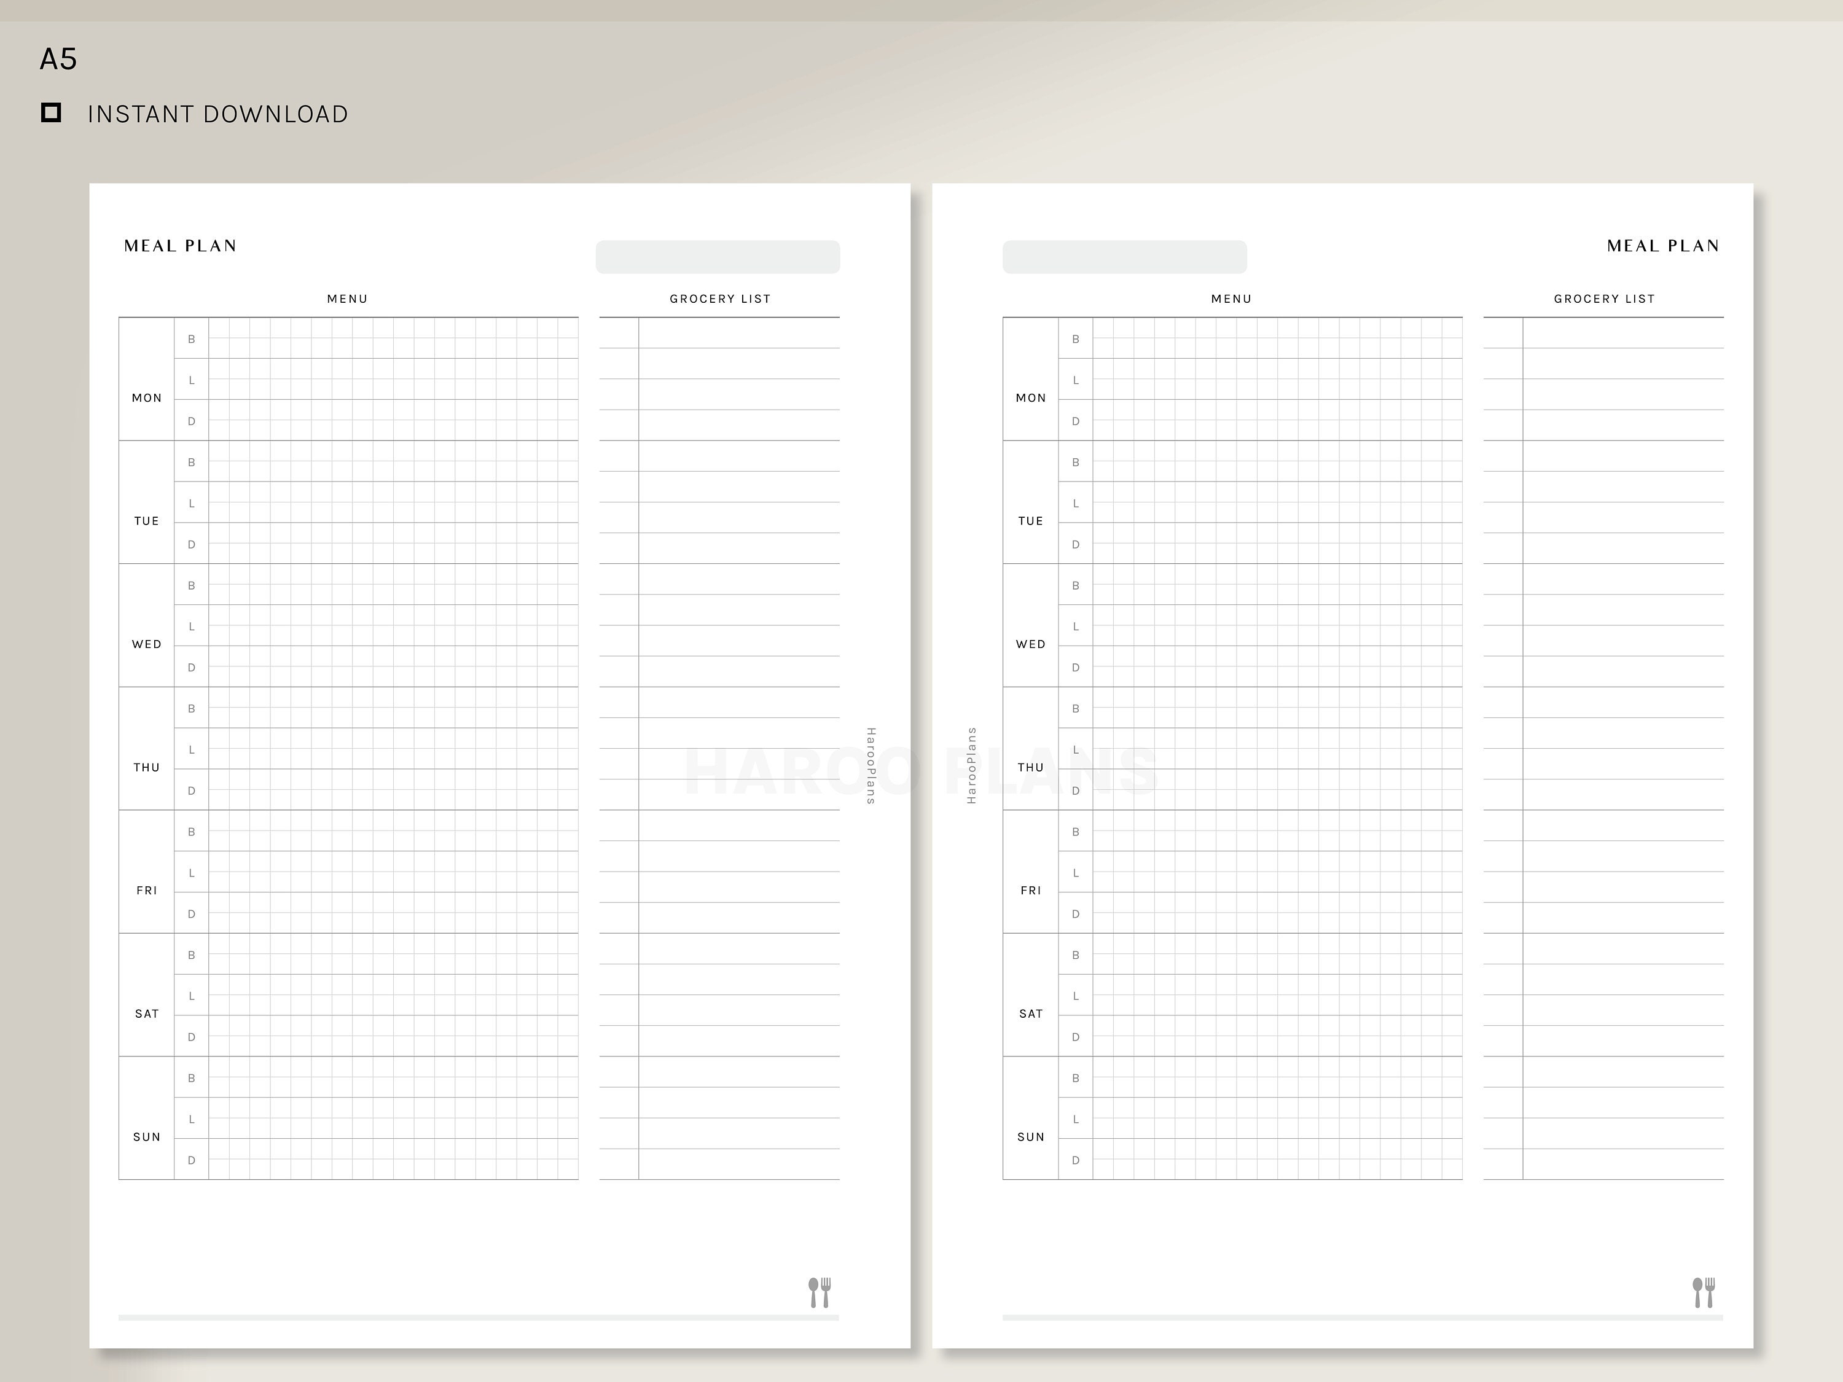
Task: Click GROCERY LIST heading on left page
Action: tap(720, 299)
